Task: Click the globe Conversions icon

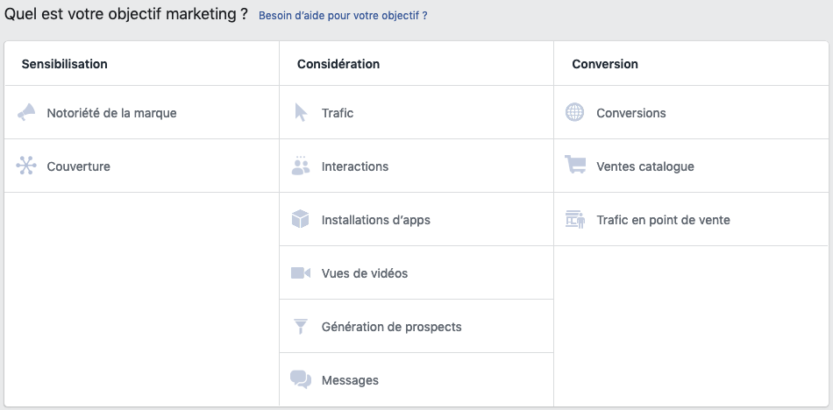Action: (575, 113)
